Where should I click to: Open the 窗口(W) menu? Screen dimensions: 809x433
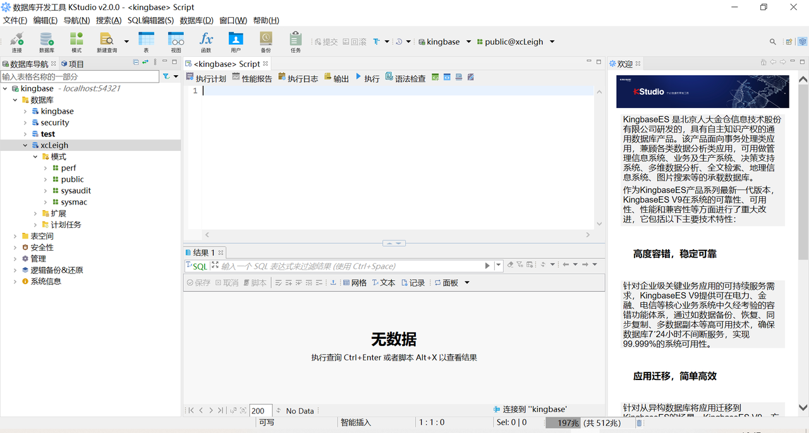(233, 20)
